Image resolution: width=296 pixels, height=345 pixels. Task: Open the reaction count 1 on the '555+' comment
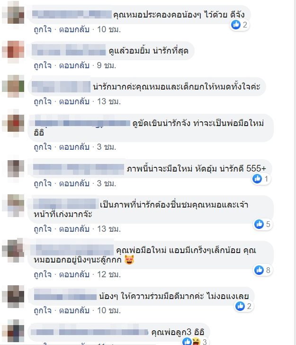[x=261, y=179]
